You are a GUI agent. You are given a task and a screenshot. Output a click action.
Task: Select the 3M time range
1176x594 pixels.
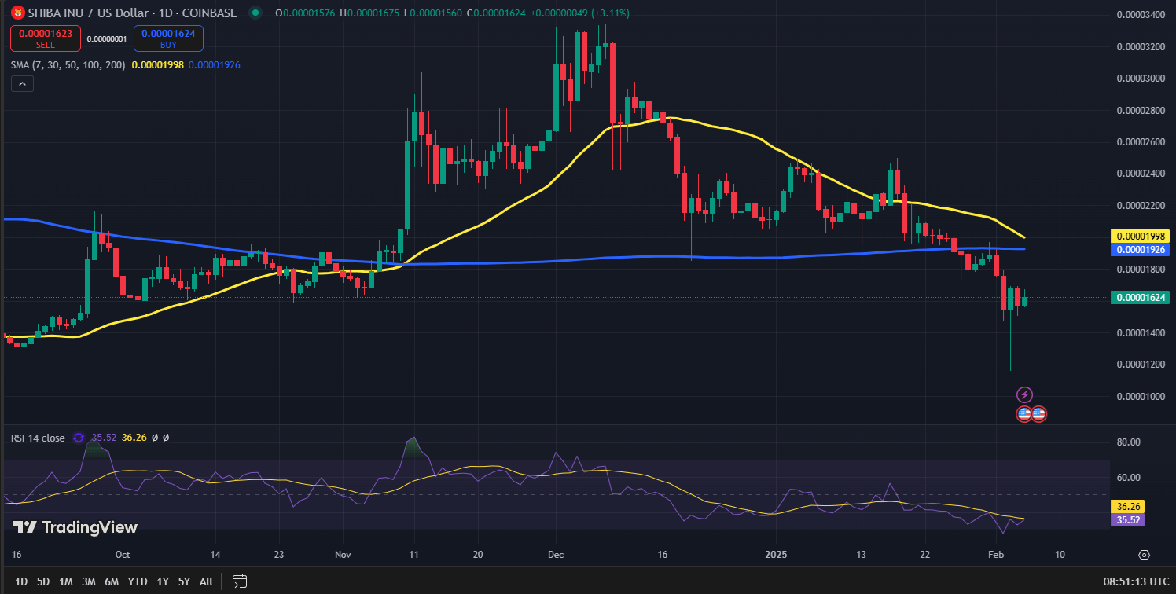[x=89, y=581]
